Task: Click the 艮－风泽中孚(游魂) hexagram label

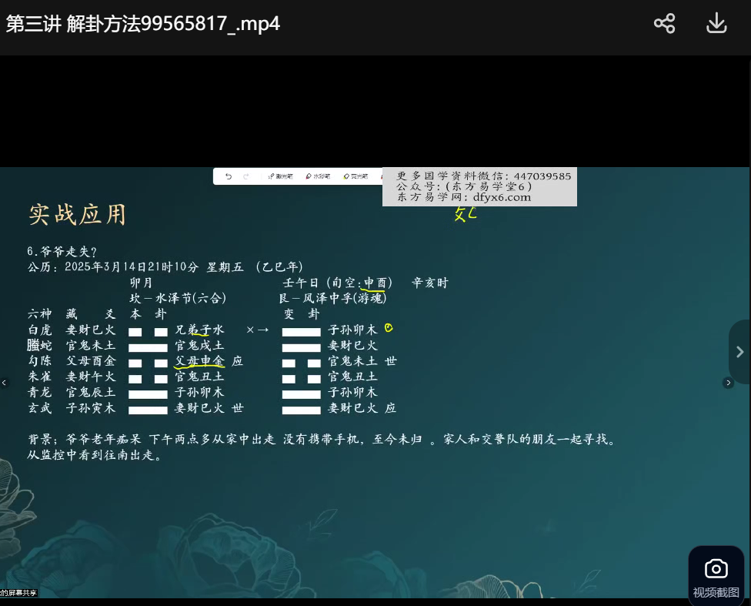Action: click(335, 298)
